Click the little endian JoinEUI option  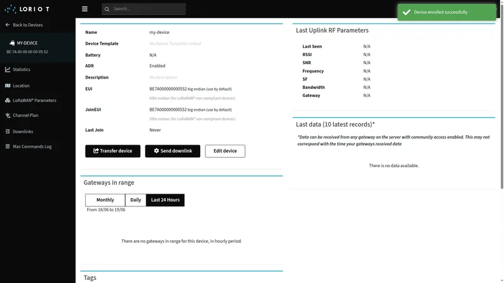192,119
